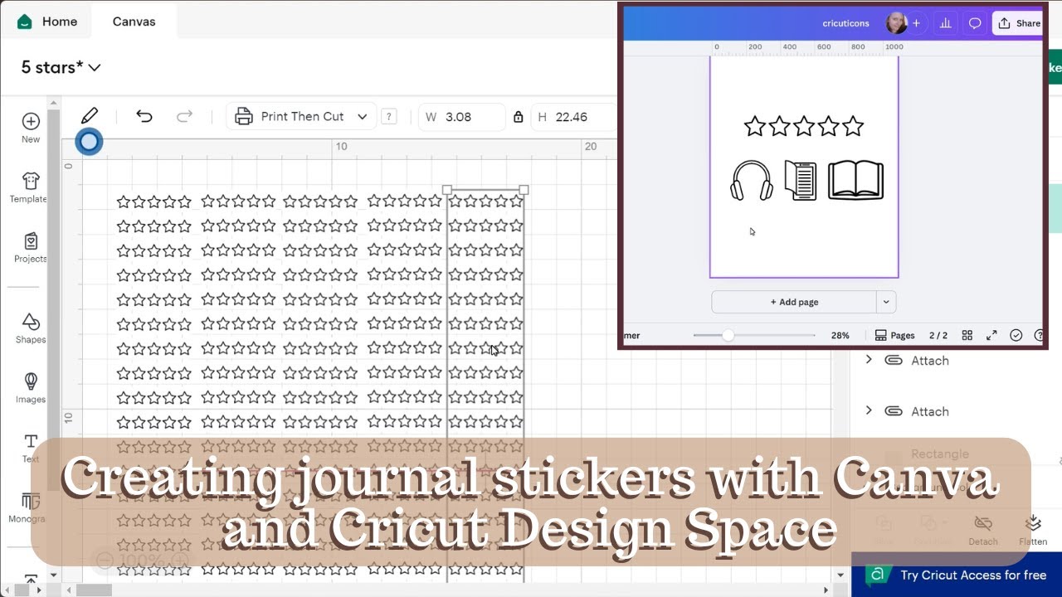Click the height field showing 22.46
This screenshot has height=597, width=1062.
[574, 117]
